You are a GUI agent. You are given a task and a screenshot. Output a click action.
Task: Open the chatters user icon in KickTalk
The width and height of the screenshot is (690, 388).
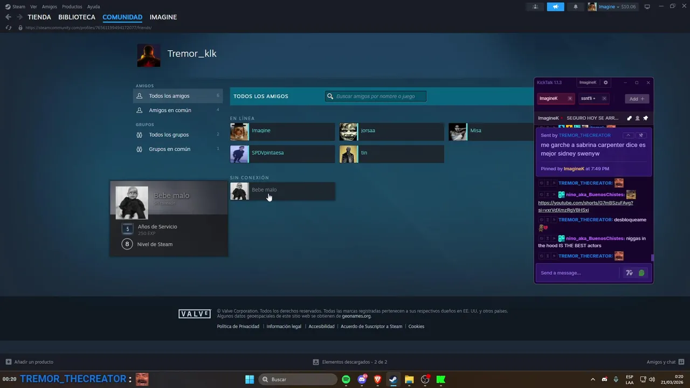(637, 118)
